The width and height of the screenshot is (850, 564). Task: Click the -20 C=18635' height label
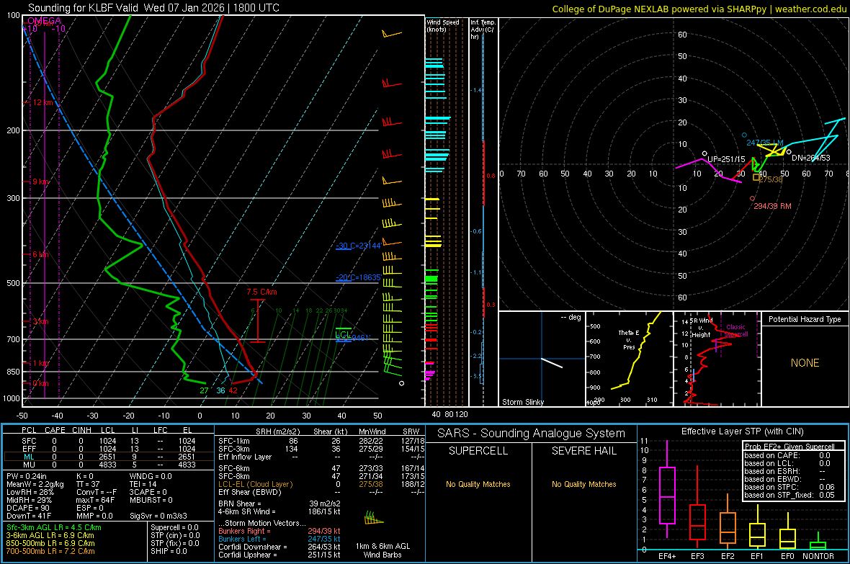click(358, 277)
